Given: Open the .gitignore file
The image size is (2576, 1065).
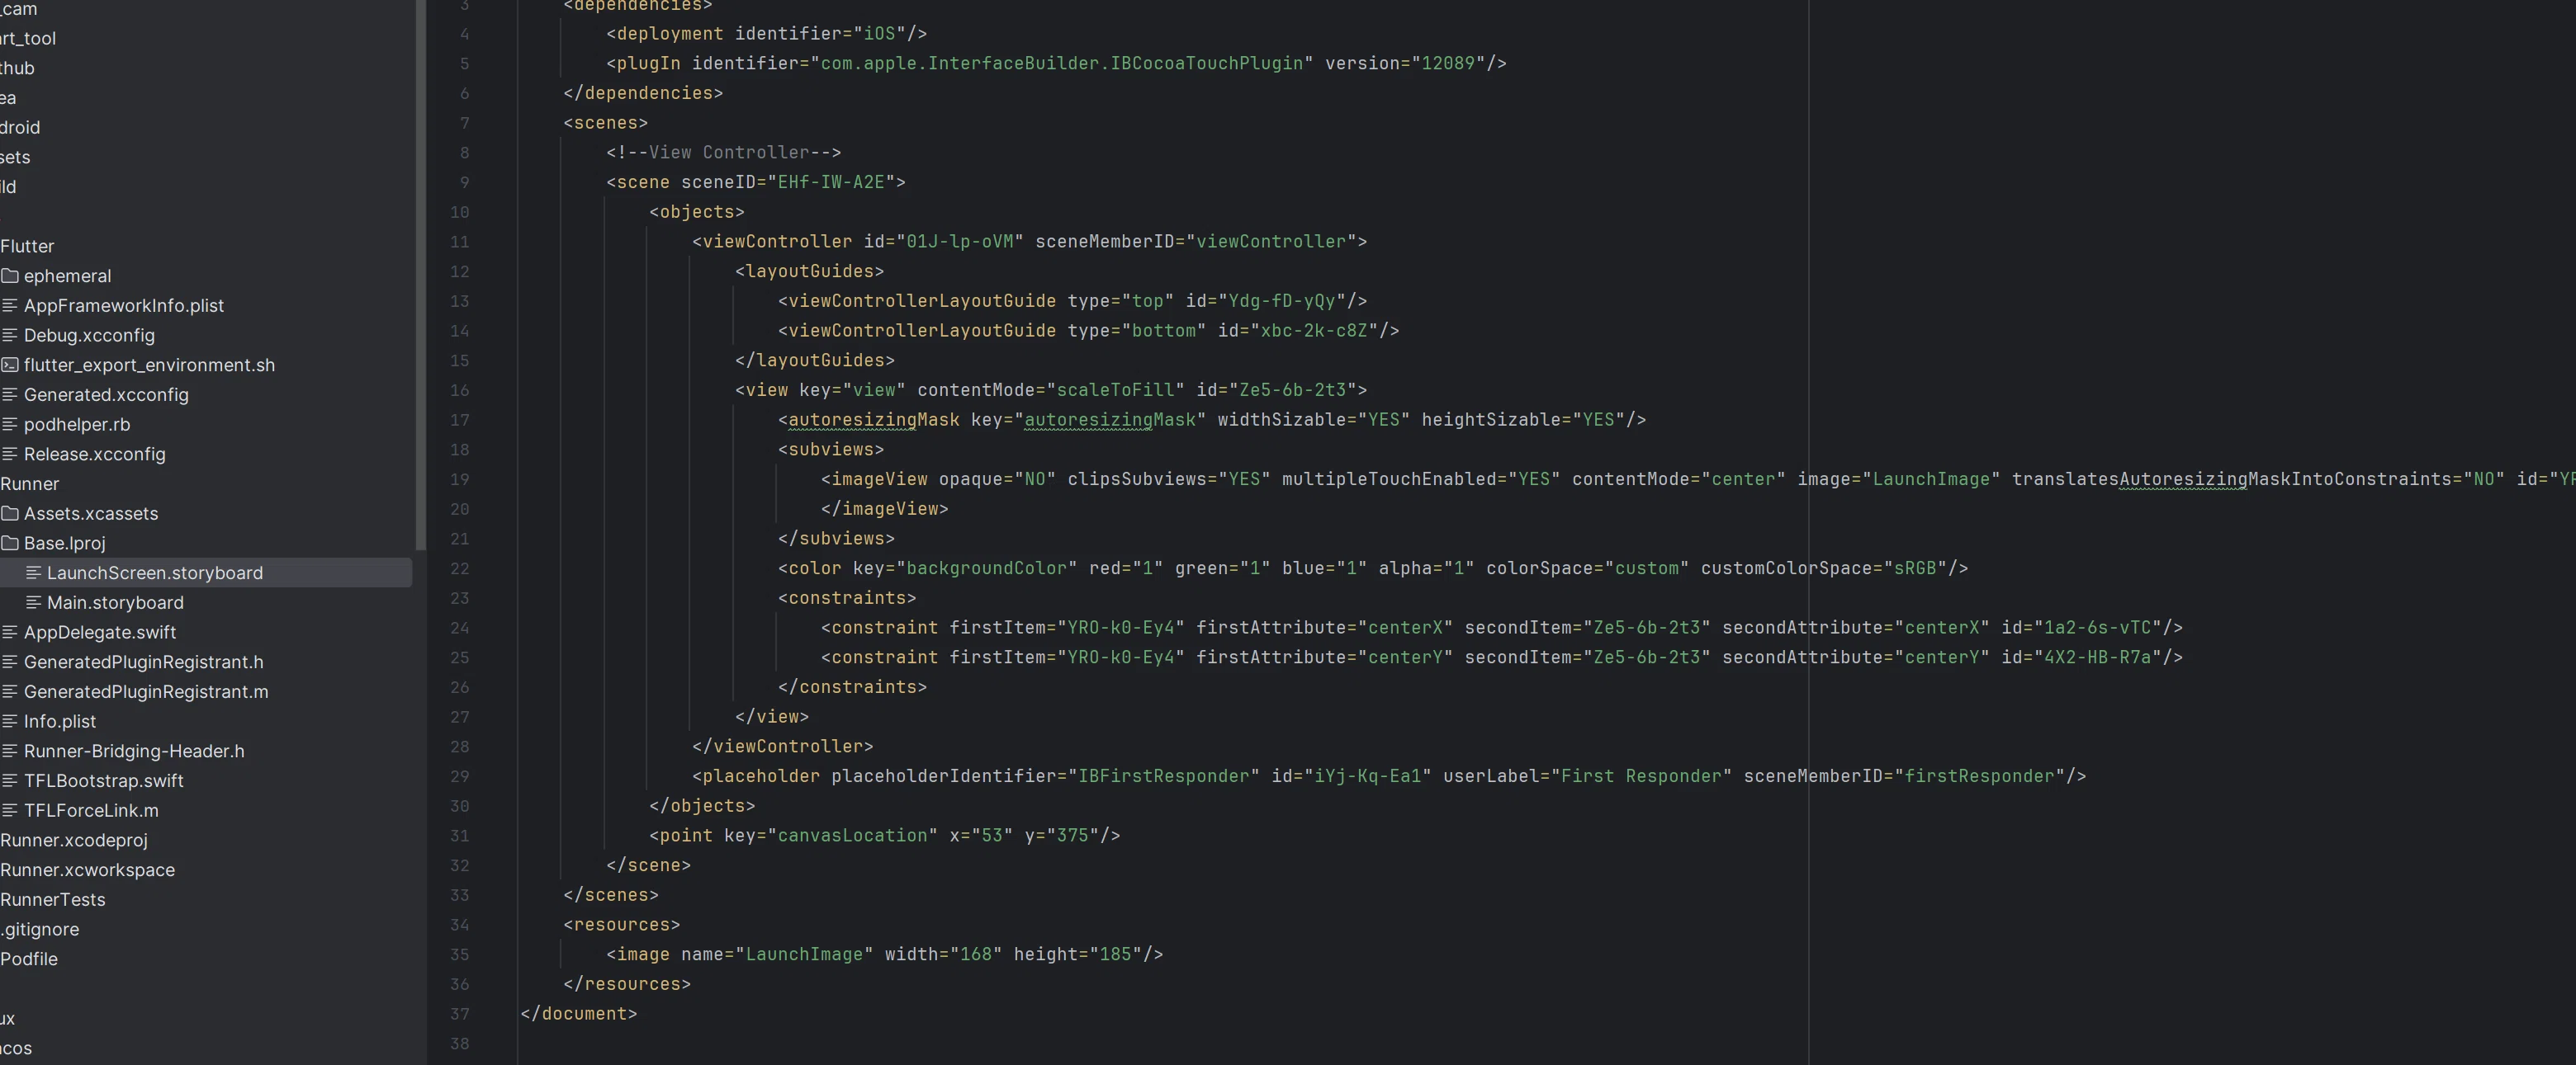Looking at the screenshot, I should pyautogui.click(x=40, y=929).
